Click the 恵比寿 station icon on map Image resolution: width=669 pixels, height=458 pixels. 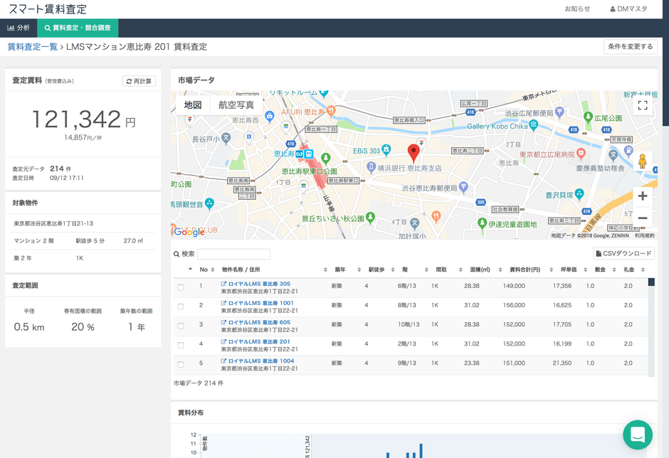pyautogui.click(x=309, y=153)
